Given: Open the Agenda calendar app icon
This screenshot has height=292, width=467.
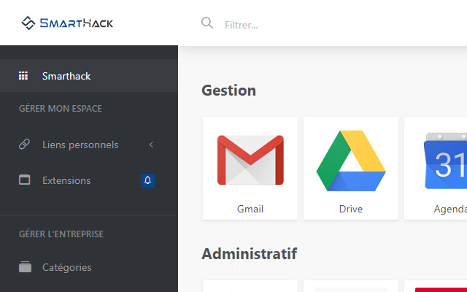Looking at the screenshot, I should pos(446,161).
